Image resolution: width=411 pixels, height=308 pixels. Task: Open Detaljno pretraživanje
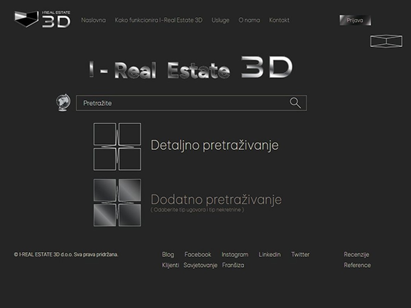pos(215,145)
